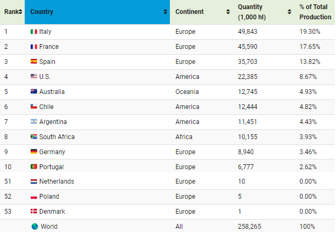Viewport: 336px width, 232px height.
Task: Click the World total 258,265 cell
Action: pyautogui.click(x=249, y=227)
